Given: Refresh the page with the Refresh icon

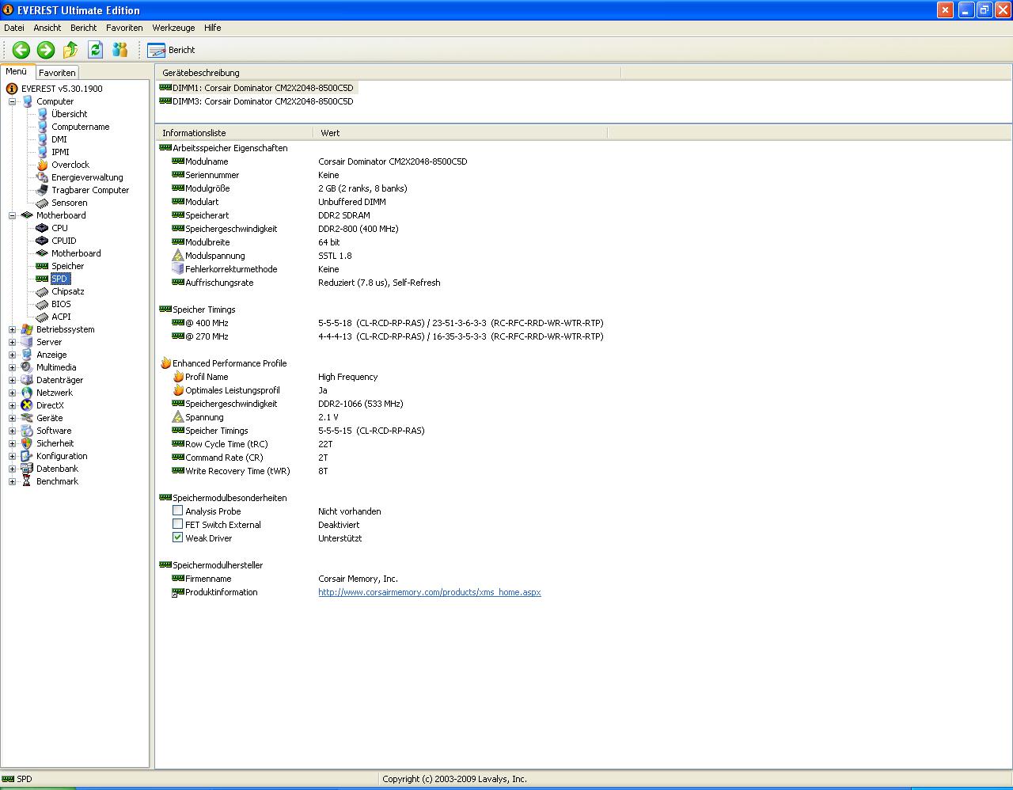Looking at the screenshot, I should coord(96,50).
